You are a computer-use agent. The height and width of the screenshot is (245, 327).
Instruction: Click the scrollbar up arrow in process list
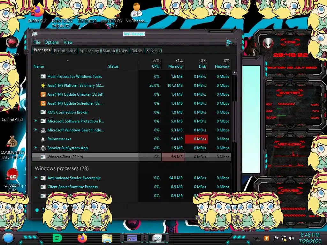point(234,73)
